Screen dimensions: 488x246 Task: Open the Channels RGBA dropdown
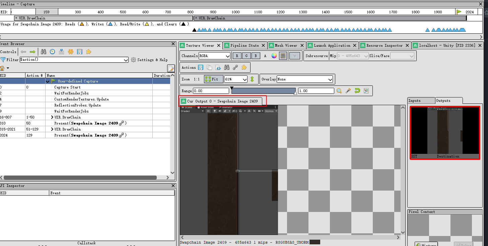pyautogui.click(x=214, y=56)
